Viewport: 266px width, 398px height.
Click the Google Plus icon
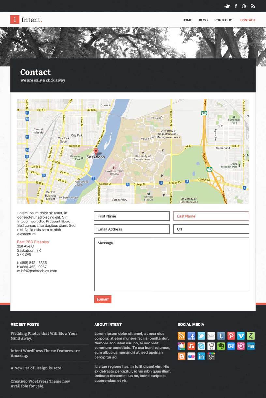[x=211, y=356]
